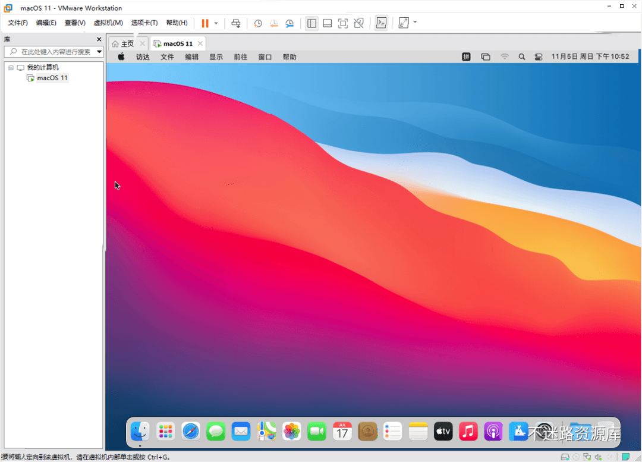Open Mail from the dock
The image size is (642, 462).
241,431
